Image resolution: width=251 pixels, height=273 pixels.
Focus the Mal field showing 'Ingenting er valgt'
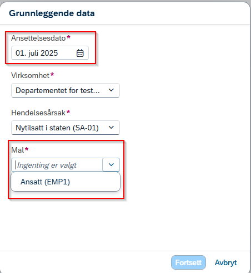coord(57,165)
